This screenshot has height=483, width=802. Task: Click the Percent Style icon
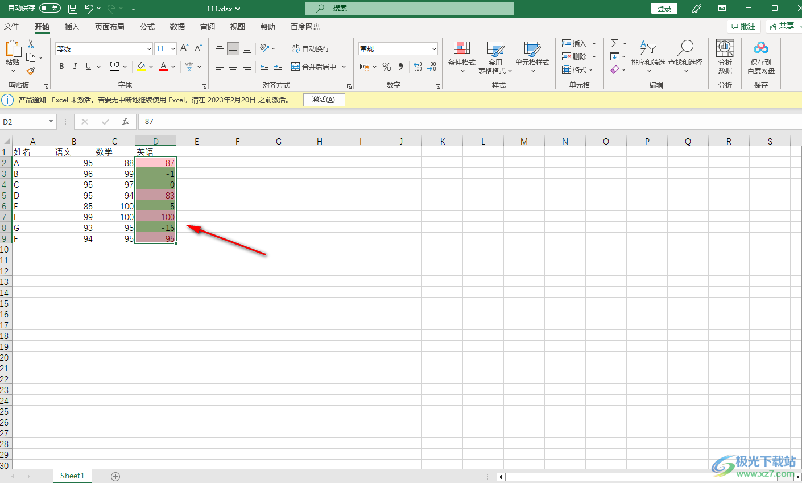[x=387, y=67]
